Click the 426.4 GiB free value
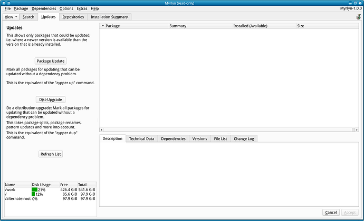The height and width of the screenshot is (221, 364). [69, 189]
